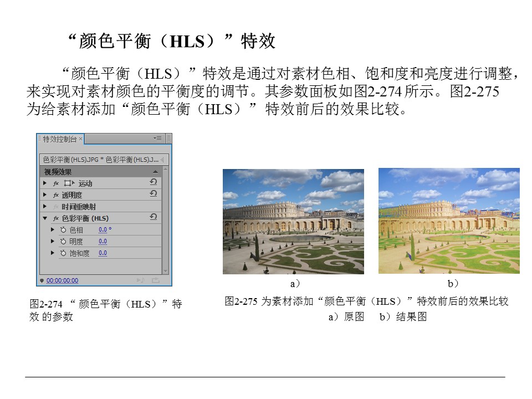Toggle animation stopwatch for 明度
This screenshot has width=532, height=399.
pos(63,241)
